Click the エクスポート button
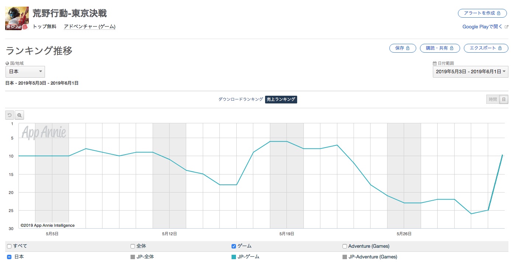The image size is (511, 268). [x=486, y=48]
